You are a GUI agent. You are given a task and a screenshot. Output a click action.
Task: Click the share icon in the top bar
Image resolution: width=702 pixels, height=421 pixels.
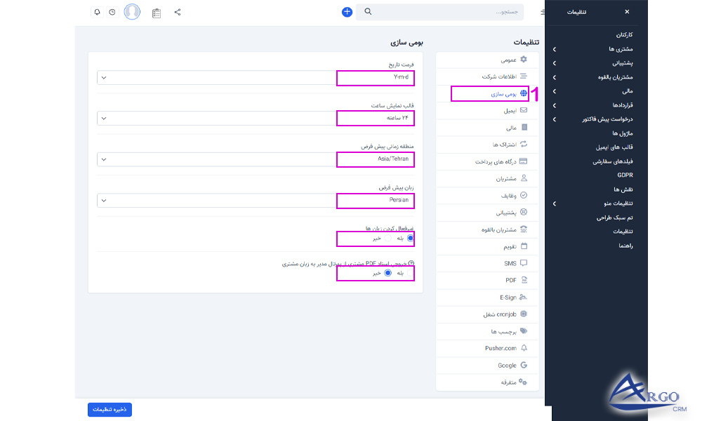(177, 12)
